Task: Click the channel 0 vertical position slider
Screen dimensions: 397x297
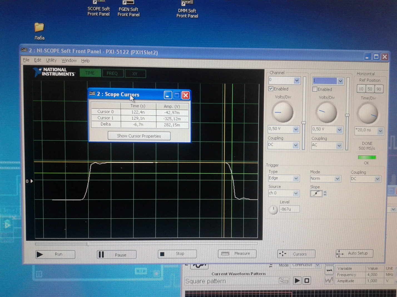Action: [304, 123]
